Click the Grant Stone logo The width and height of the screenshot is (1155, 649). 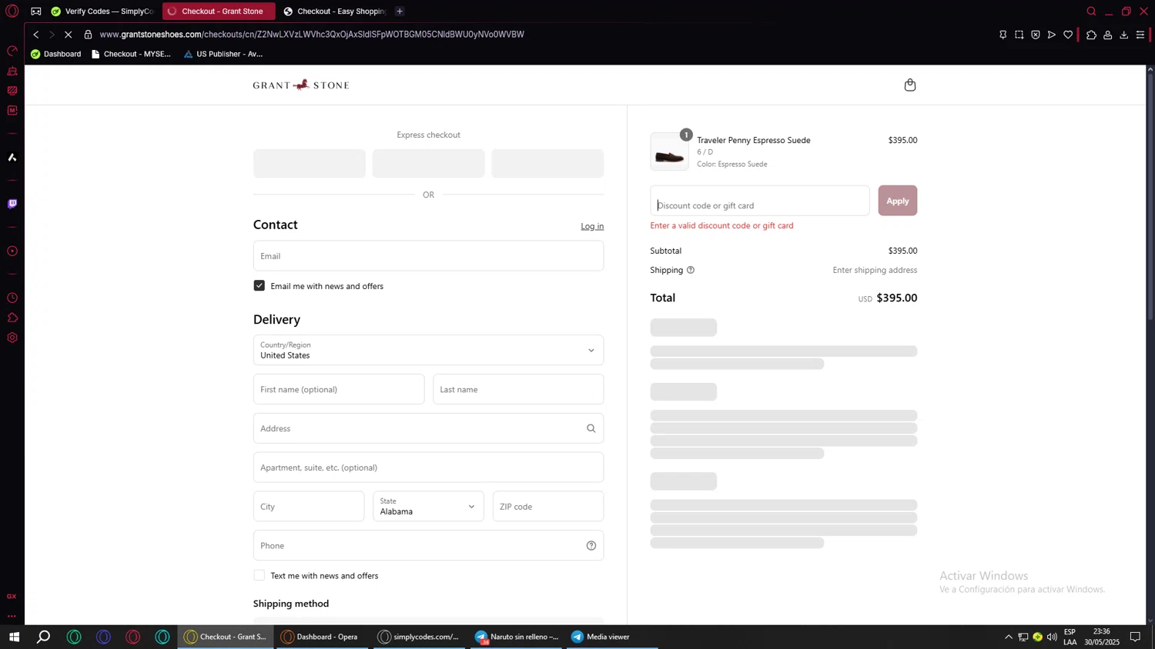(301, 85)
